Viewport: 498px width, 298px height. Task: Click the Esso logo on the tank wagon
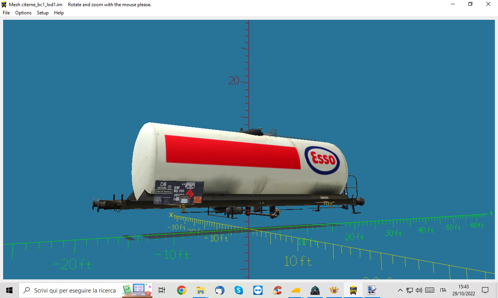322,159
